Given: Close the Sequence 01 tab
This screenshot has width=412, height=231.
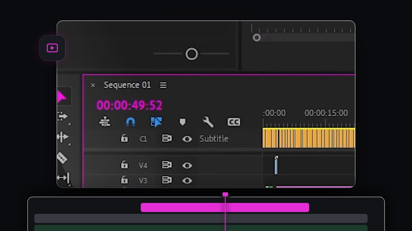Looking at the screenshot, I should (x=93, y=85).
